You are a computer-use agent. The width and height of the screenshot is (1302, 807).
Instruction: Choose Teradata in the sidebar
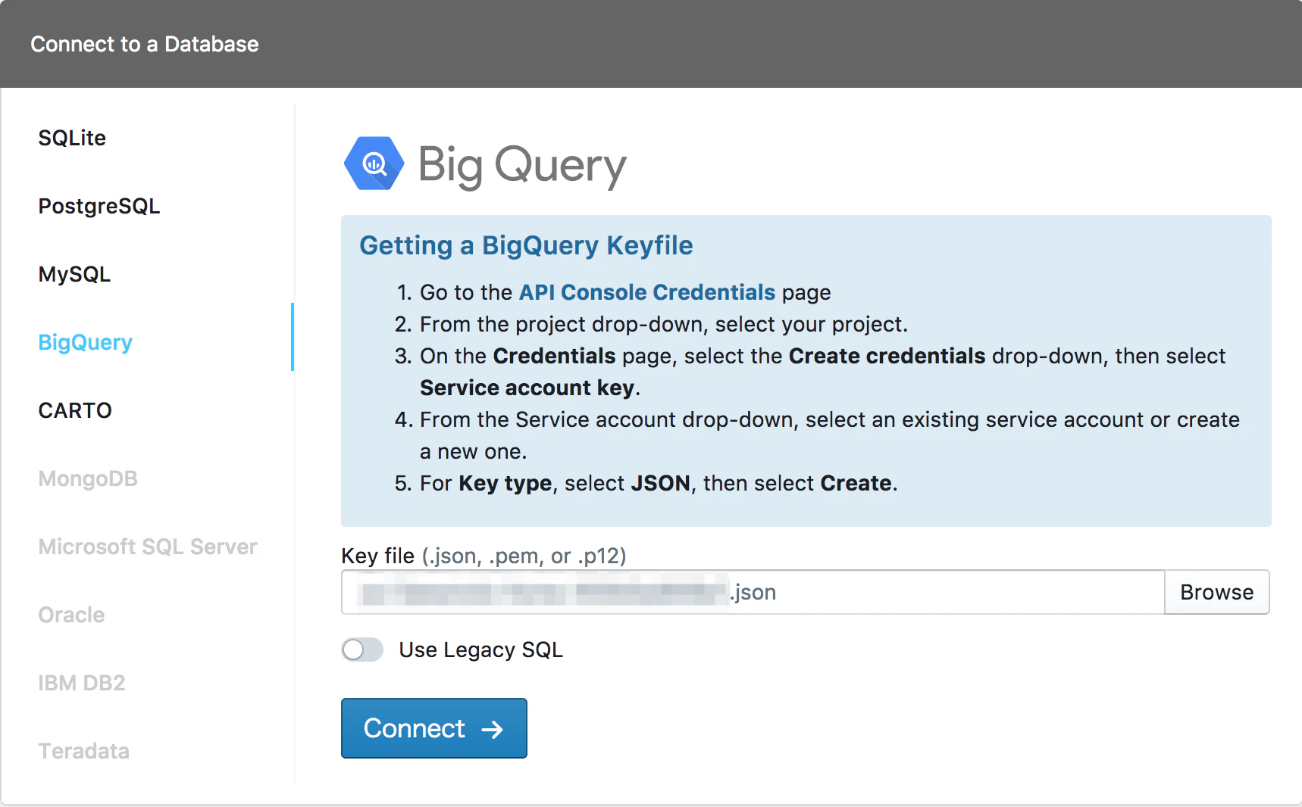(84, 751)
